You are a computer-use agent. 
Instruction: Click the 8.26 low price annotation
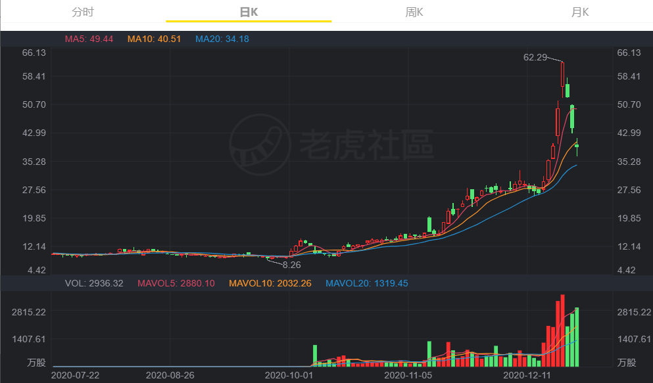tap(291, 265)
